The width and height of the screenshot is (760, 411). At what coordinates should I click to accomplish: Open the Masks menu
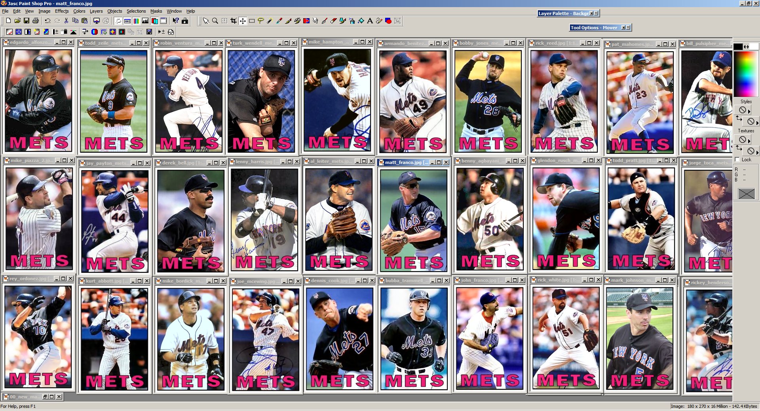point(156,11)
